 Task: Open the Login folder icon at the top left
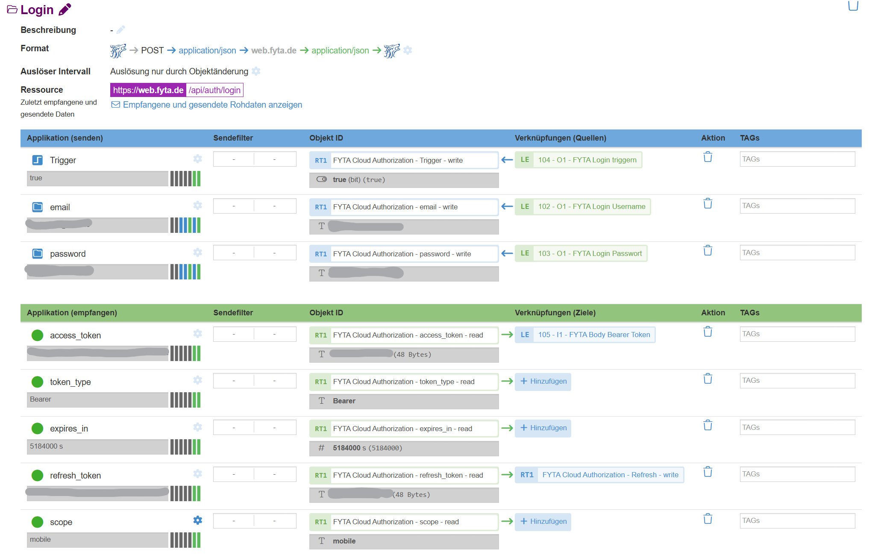(x=12, y=9)
